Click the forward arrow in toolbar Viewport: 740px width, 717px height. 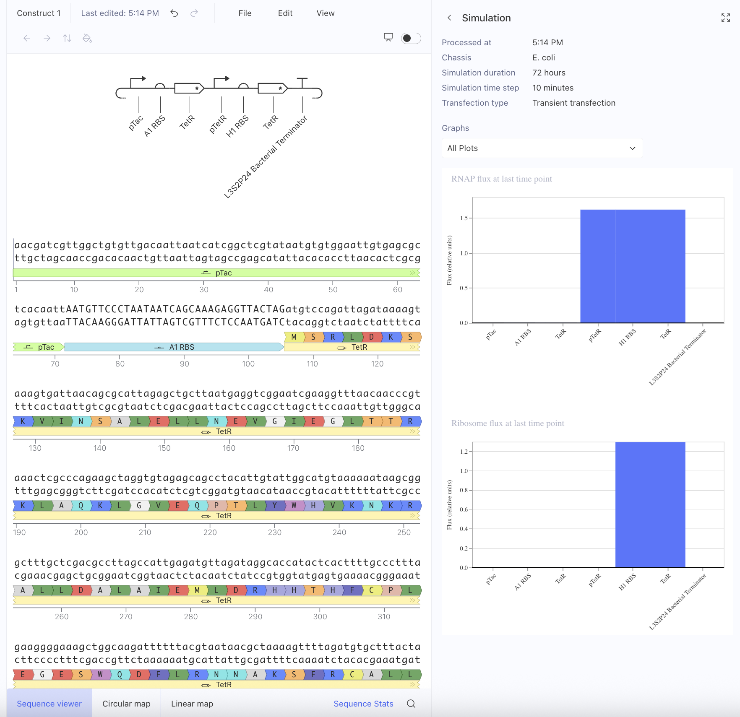(47, 39)
